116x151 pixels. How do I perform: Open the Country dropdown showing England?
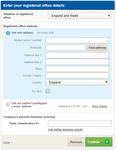coord(77,82)
